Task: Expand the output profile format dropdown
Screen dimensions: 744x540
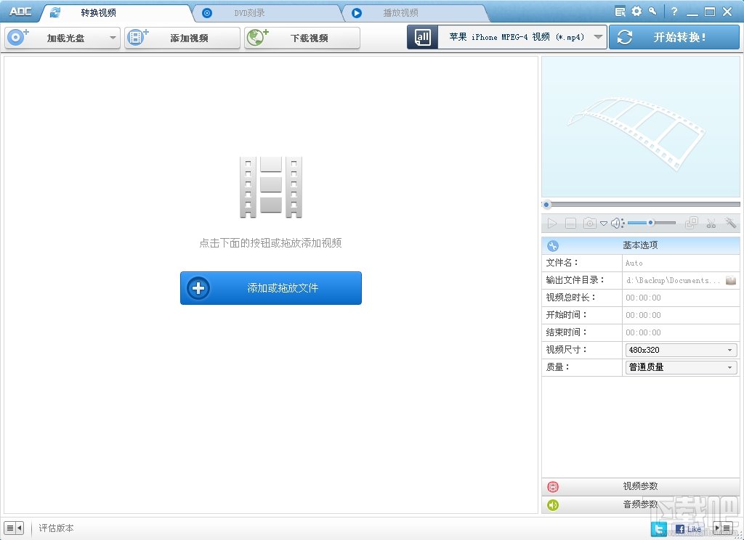Action: 598,37
